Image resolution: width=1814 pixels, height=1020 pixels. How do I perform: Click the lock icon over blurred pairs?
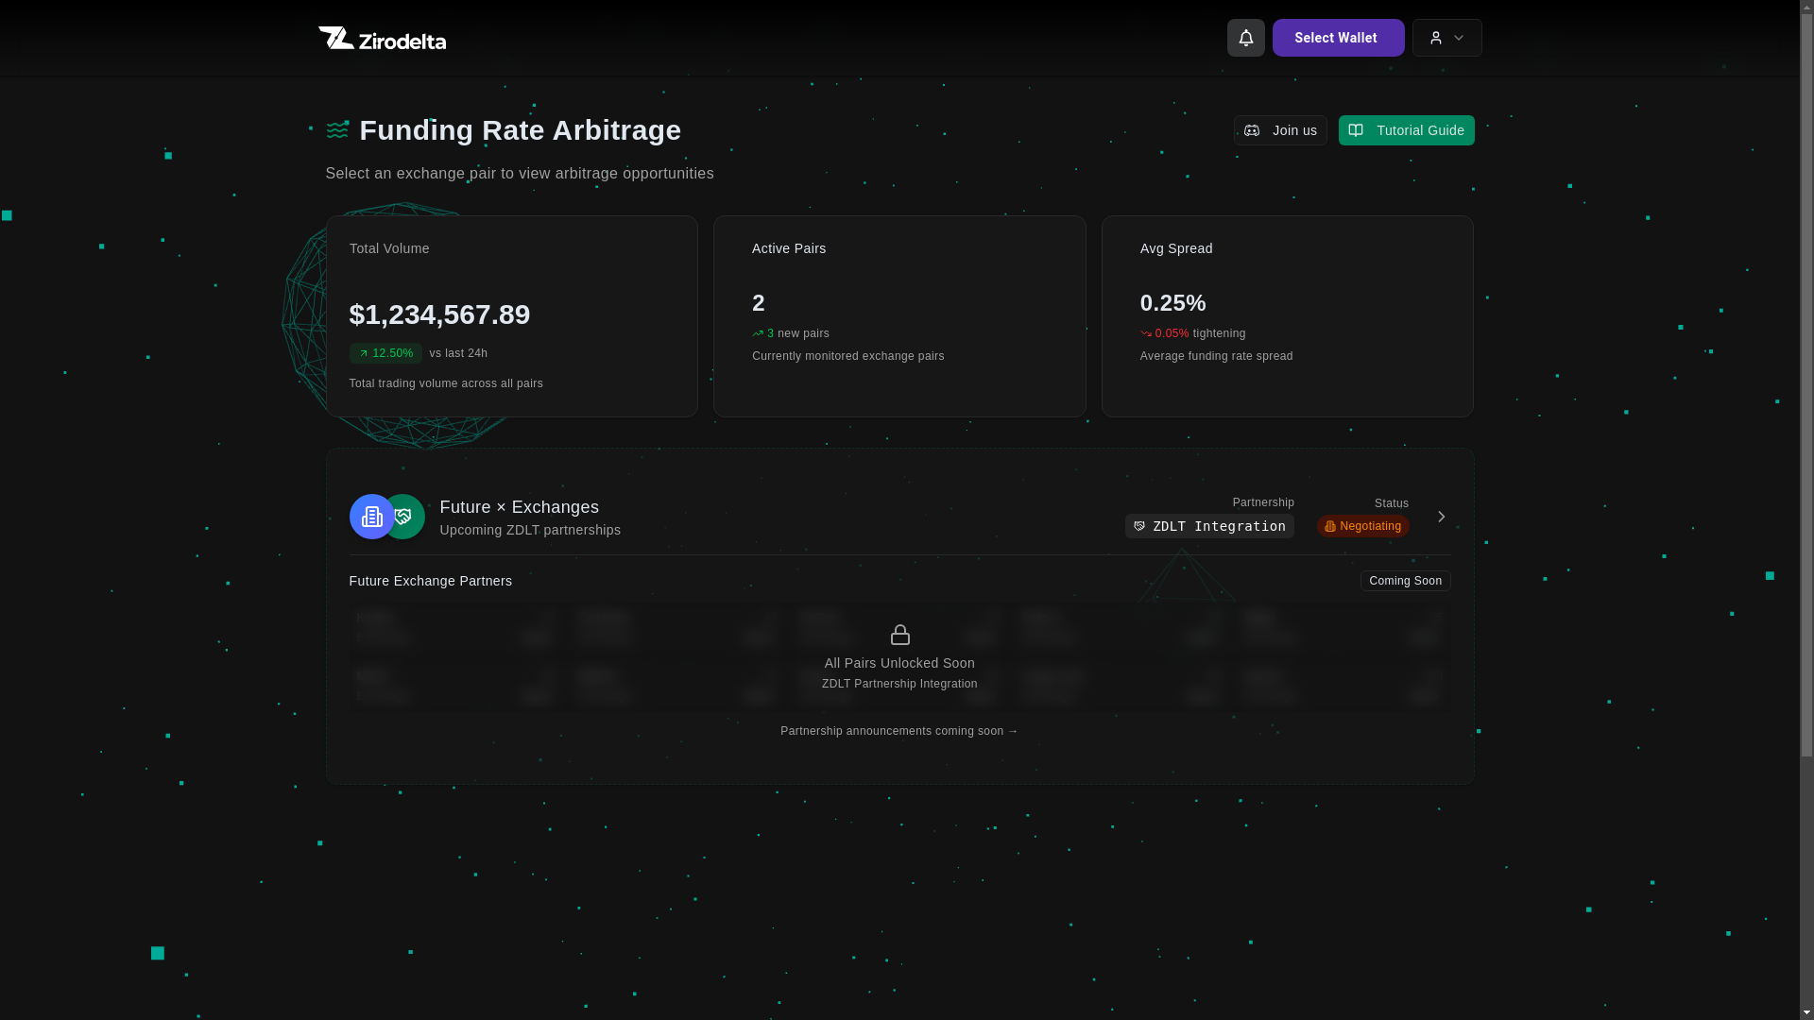tap(899, 635)
